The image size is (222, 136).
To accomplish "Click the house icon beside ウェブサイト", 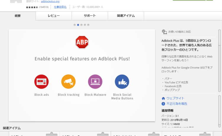I will [x=163, y=98].
